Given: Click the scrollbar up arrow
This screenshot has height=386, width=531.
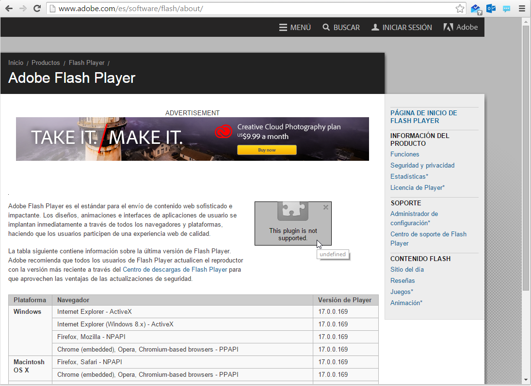Looking at the screenshot, I should [526, 21].
